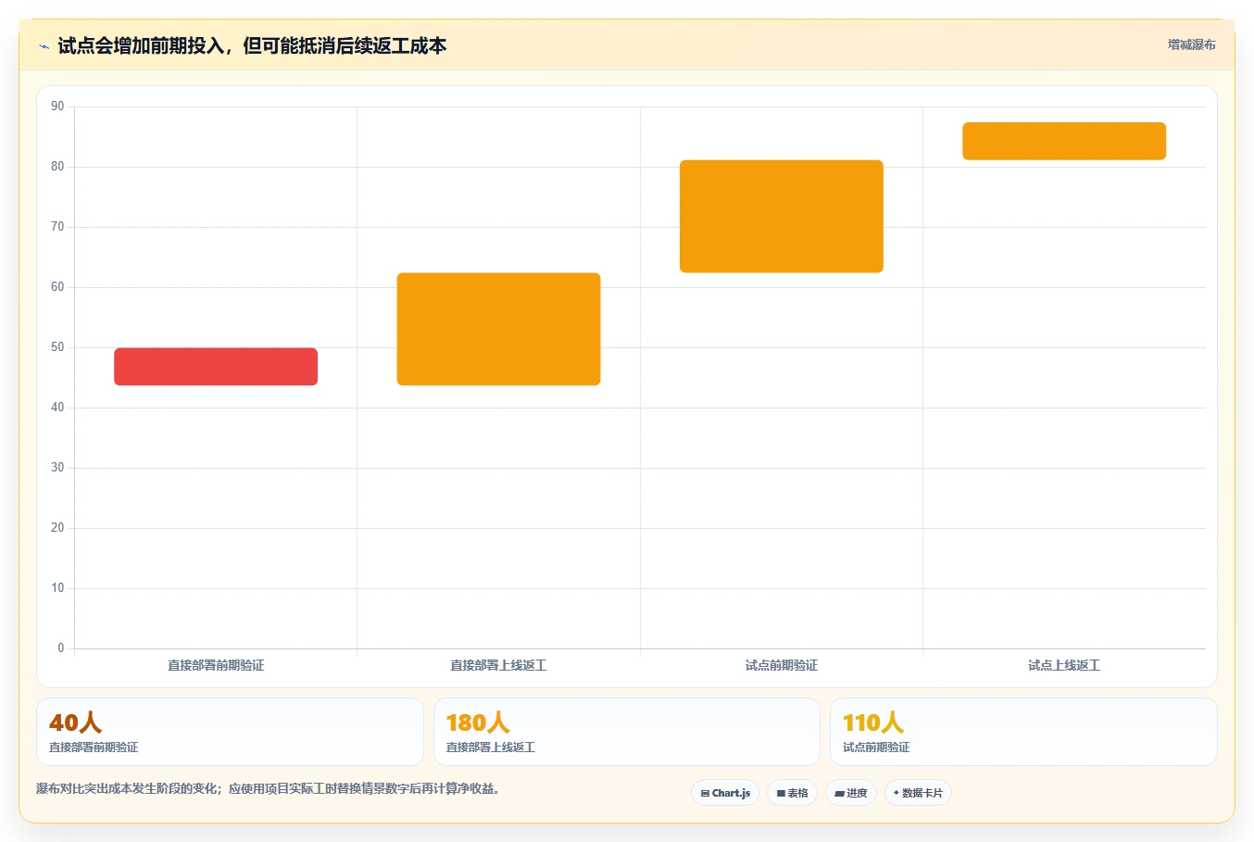Click the y-axis tick 0

[x=61, y=648]
